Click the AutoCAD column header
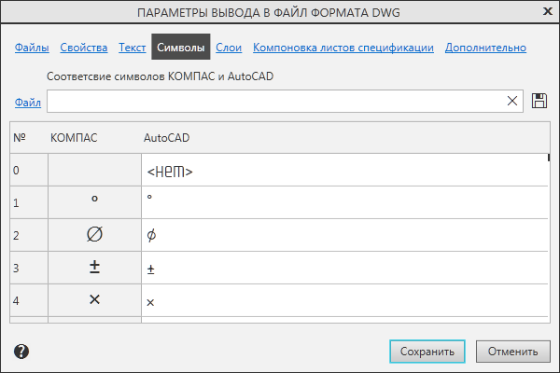The image size is (560, 373). 166,137
